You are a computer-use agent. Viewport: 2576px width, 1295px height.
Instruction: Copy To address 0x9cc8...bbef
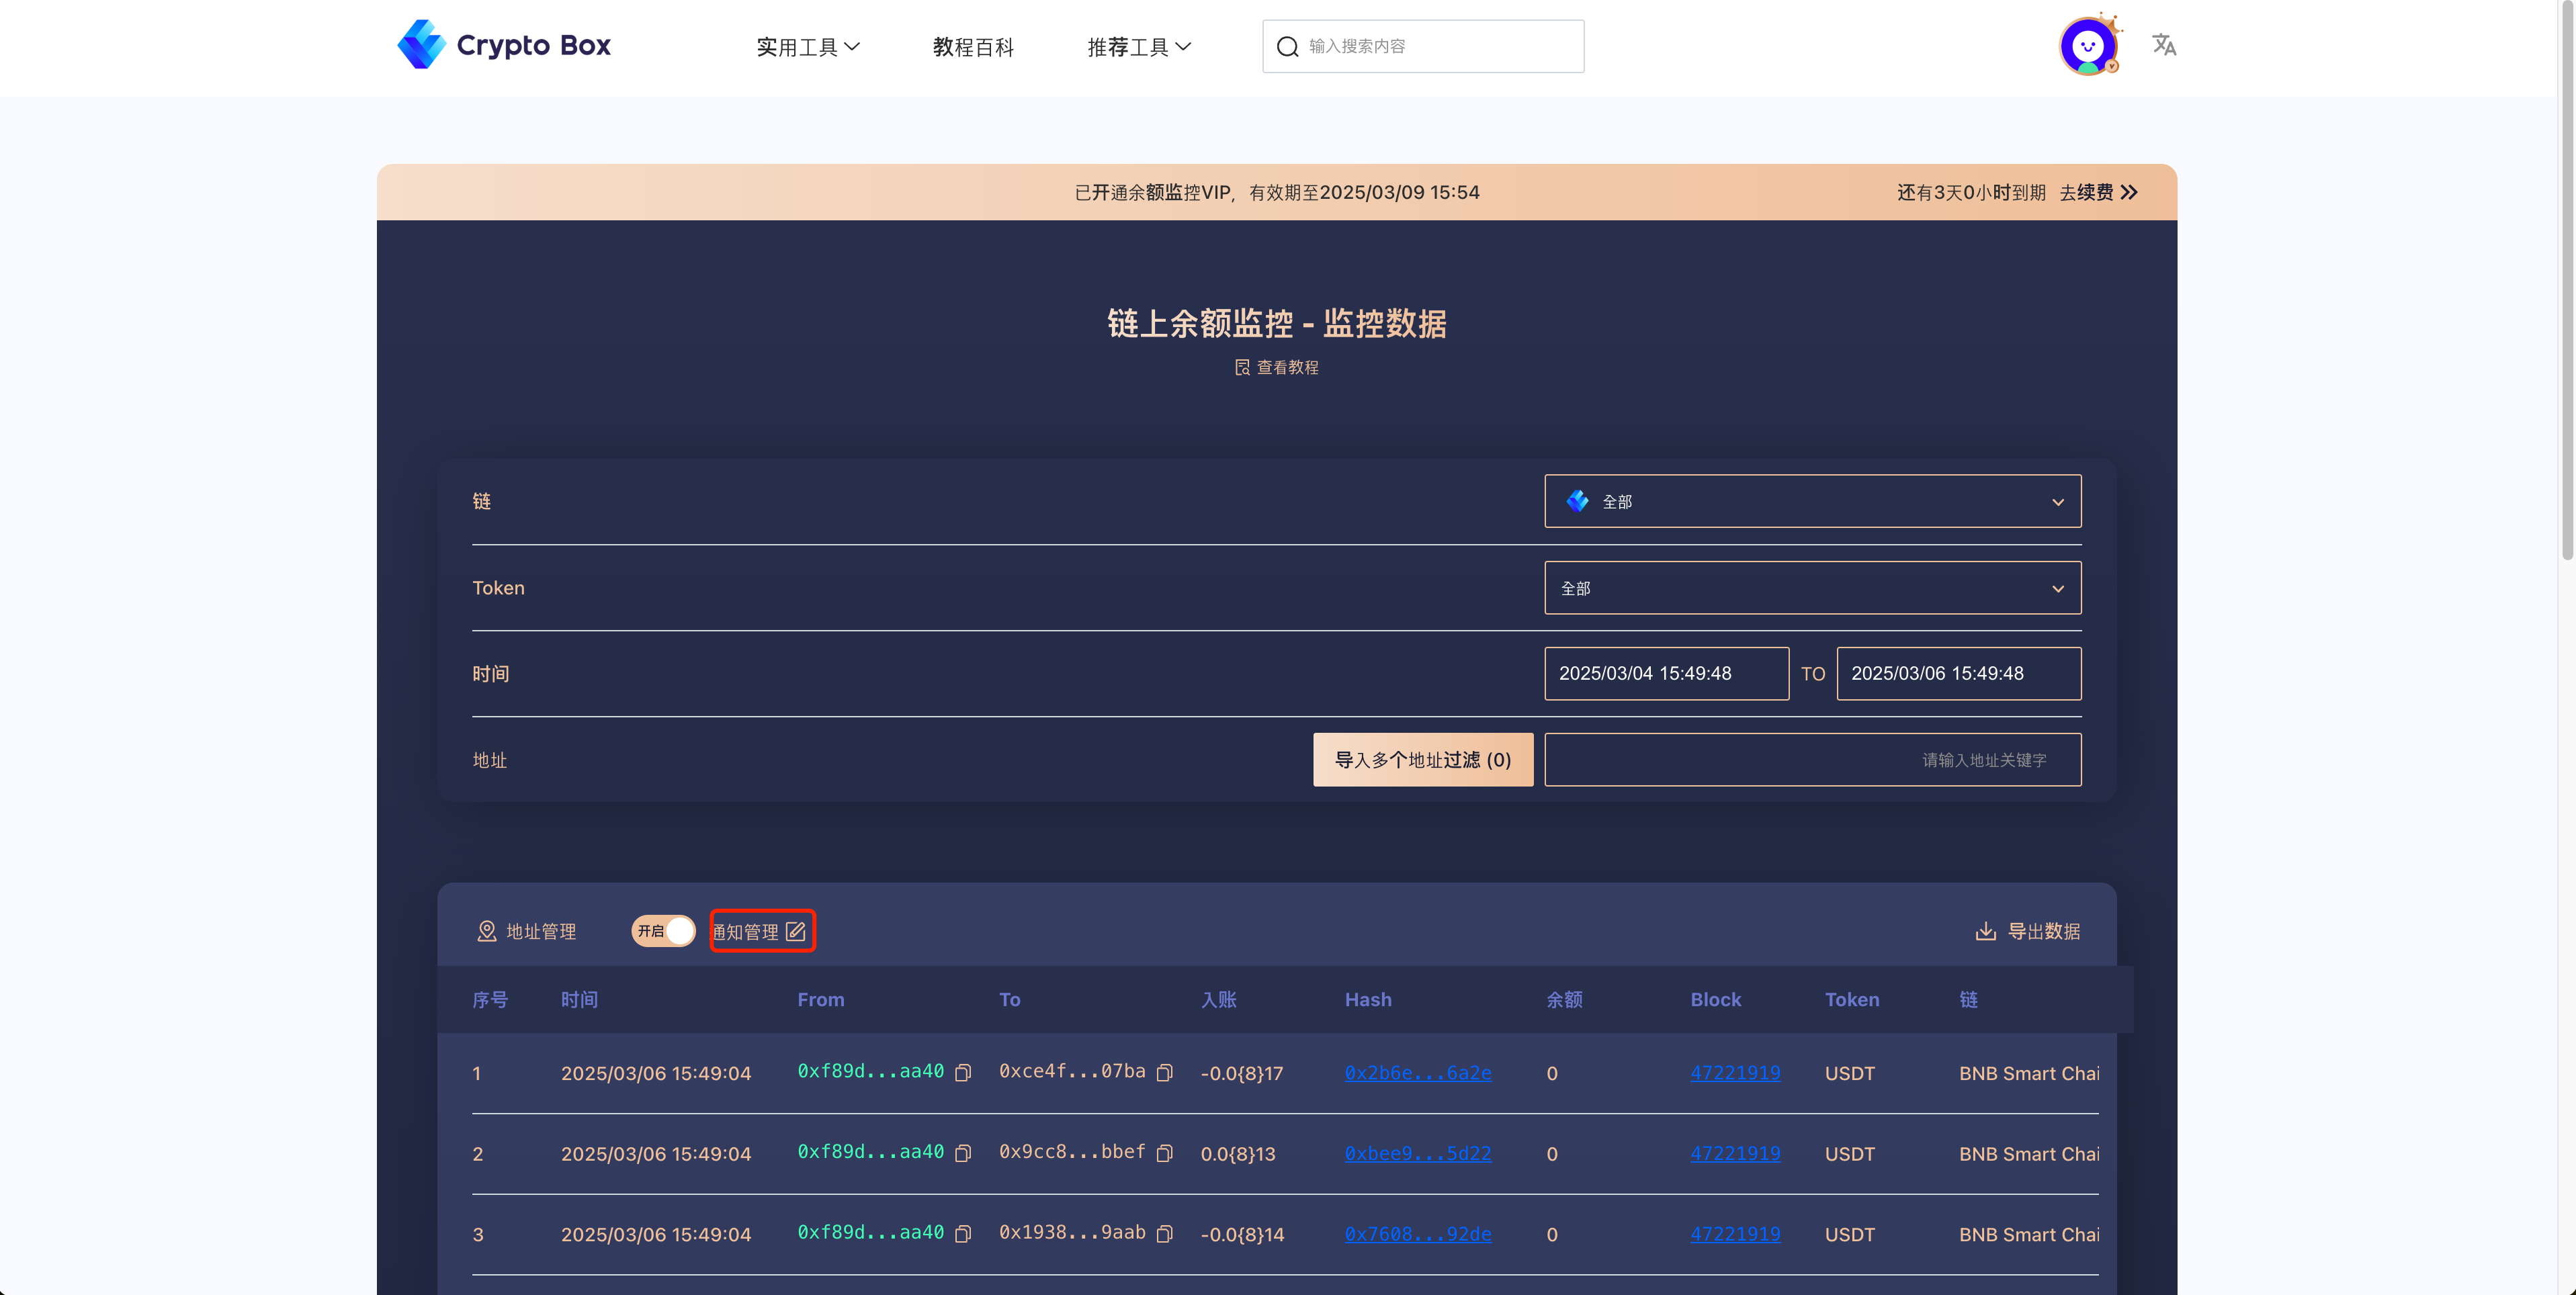(x=1165, y=1154)
